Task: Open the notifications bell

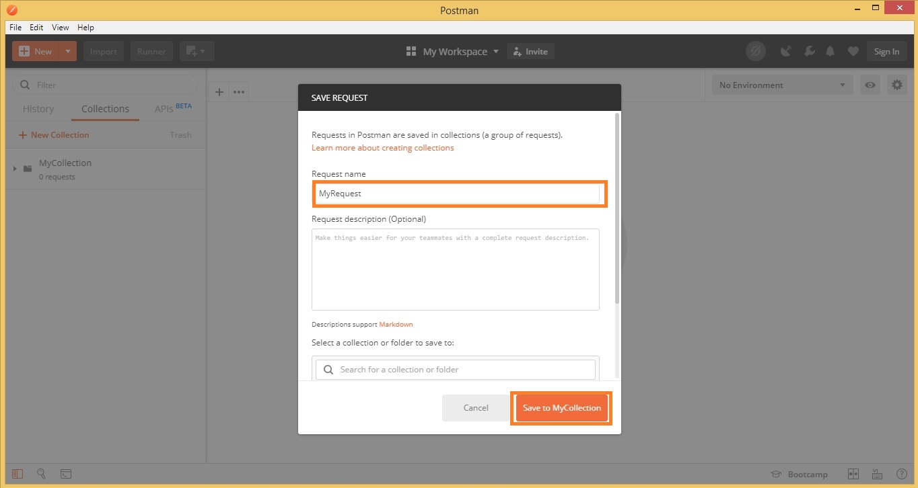Action: point(831,52)
